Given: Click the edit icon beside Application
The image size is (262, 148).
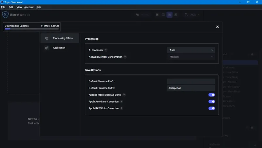Looking at the screenshot, I should tap(47, 48).
